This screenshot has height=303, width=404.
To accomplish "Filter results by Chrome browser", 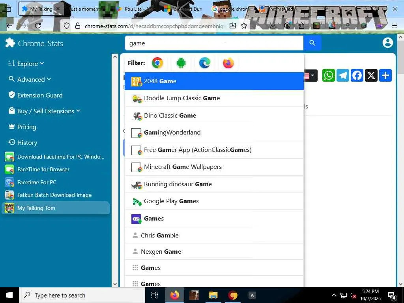I will [x=157, y=63].
